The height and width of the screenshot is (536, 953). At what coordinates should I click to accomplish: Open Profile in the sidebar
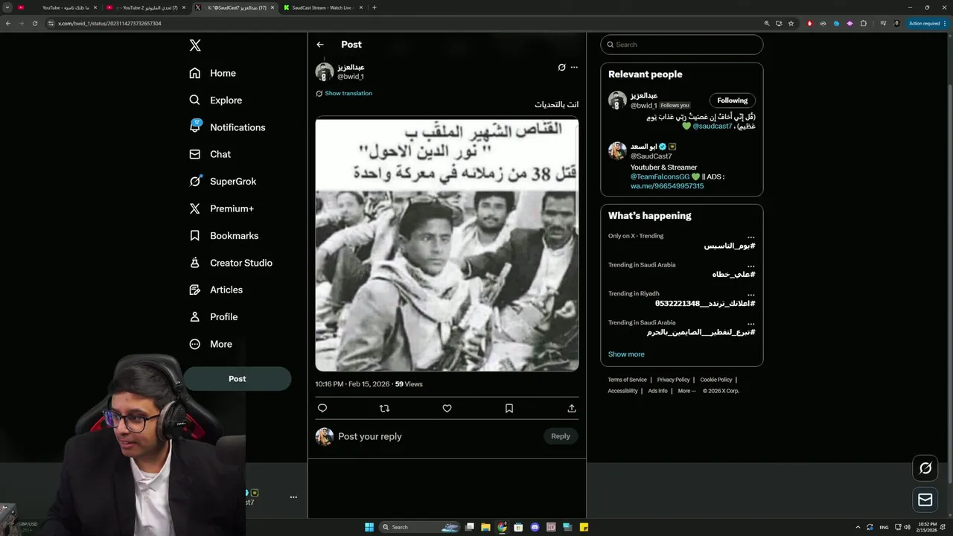(x=214, y=316)
